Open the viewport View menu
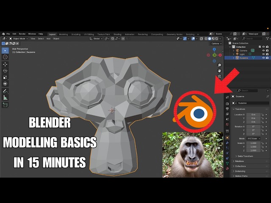Viewport: 271px width, 203px height. [33, 38]
